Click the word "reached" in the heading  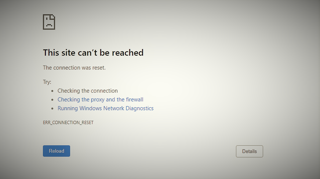(x=128, y=53)
